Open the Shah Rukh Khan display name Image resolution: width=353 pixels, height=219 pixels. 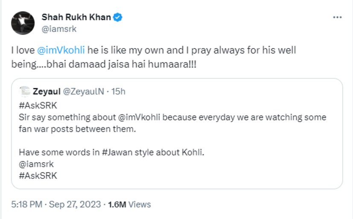[76, 18]
